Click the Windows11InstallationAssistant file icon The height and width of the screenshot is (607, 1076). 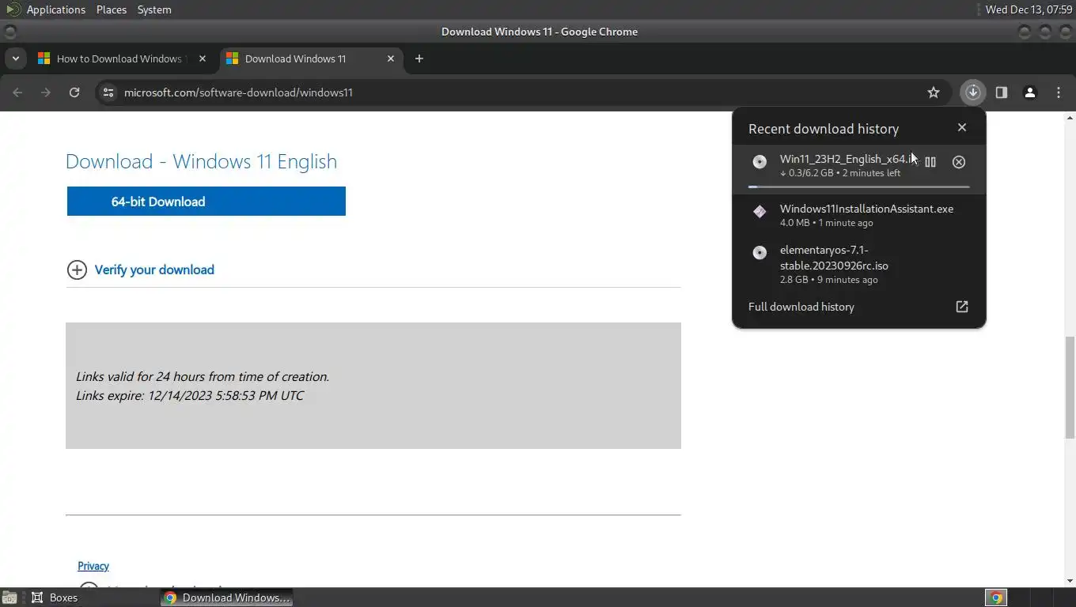pos(760,211)
